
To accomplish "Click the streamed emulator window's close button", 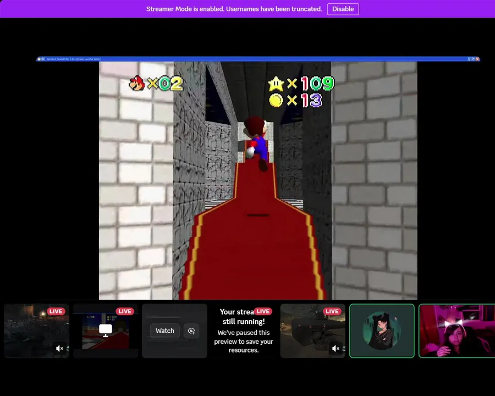I will tap(477, 59).
